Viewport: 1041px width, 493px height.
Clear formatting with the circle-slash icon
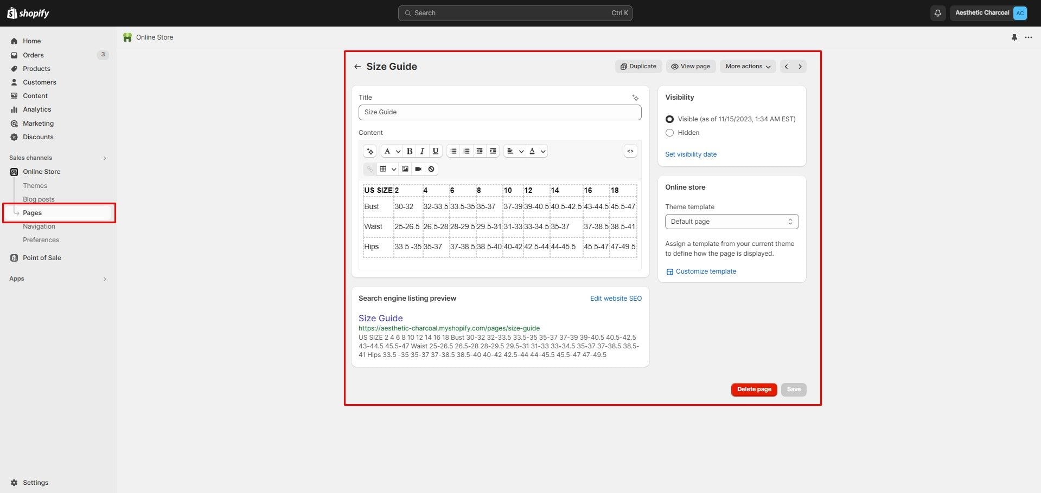point(431,169)
